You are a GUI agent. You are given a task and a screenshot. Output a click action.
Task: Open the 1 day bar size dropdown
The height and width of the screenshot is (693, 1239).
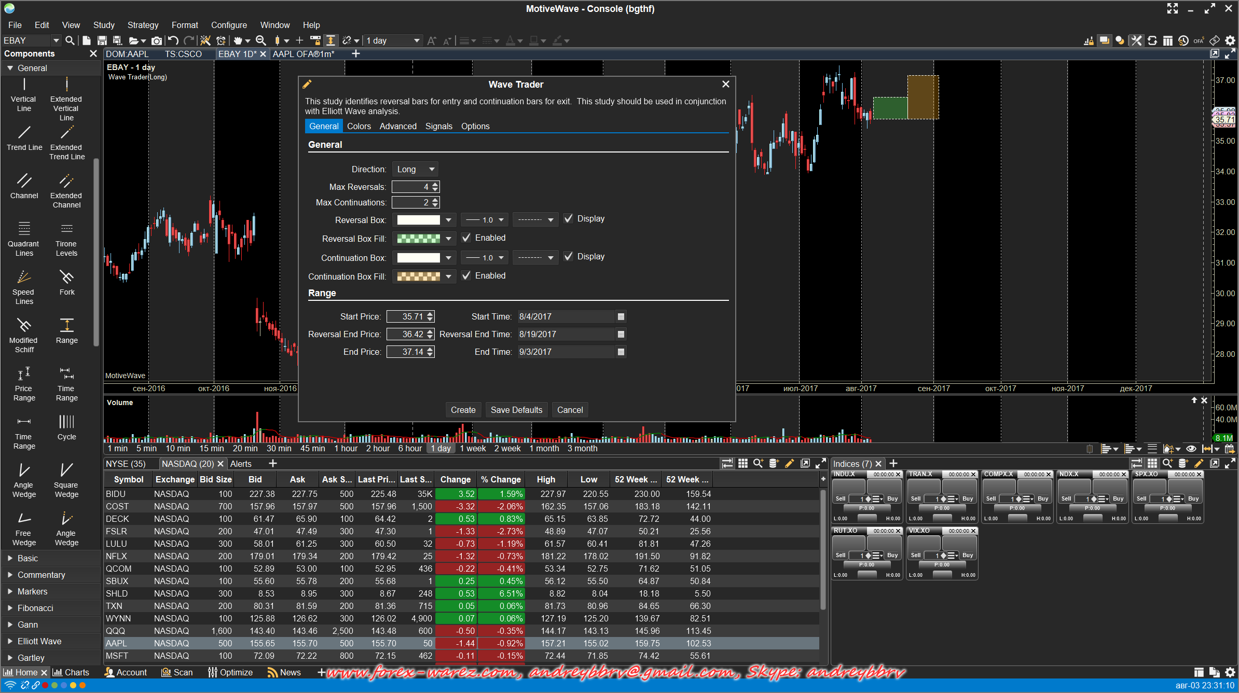[x=393, y=40]
